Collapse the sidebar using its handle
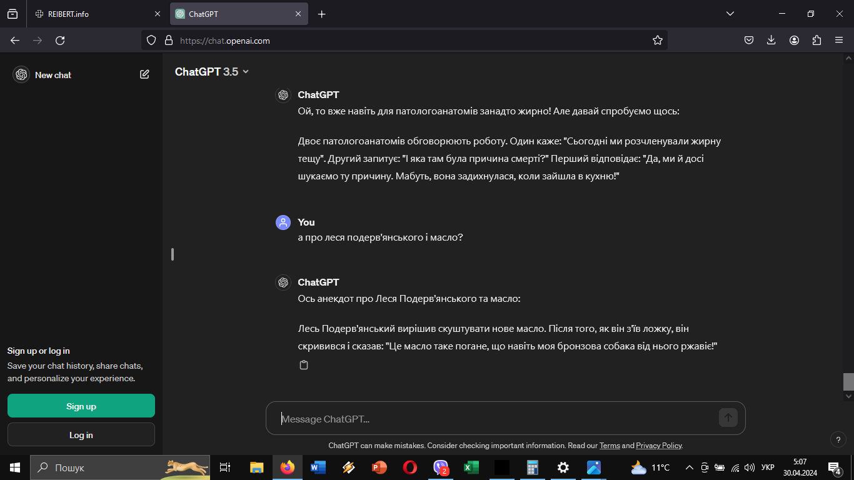Viewport: 854px width, 480px height. (x=173, y=254)
